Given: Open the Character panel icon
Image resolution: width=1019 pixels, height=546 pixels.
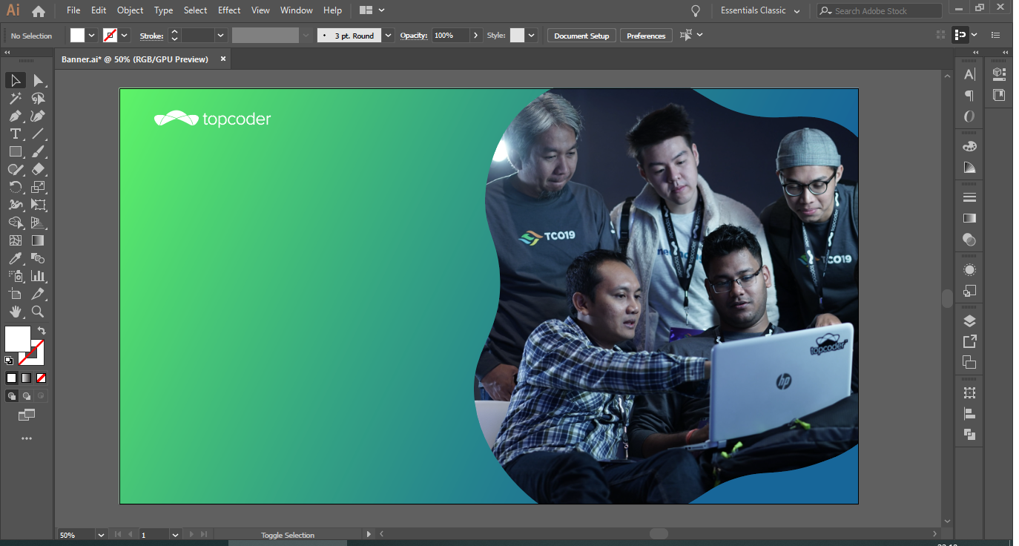Looking at the screenshot, I should click(969, 74).
